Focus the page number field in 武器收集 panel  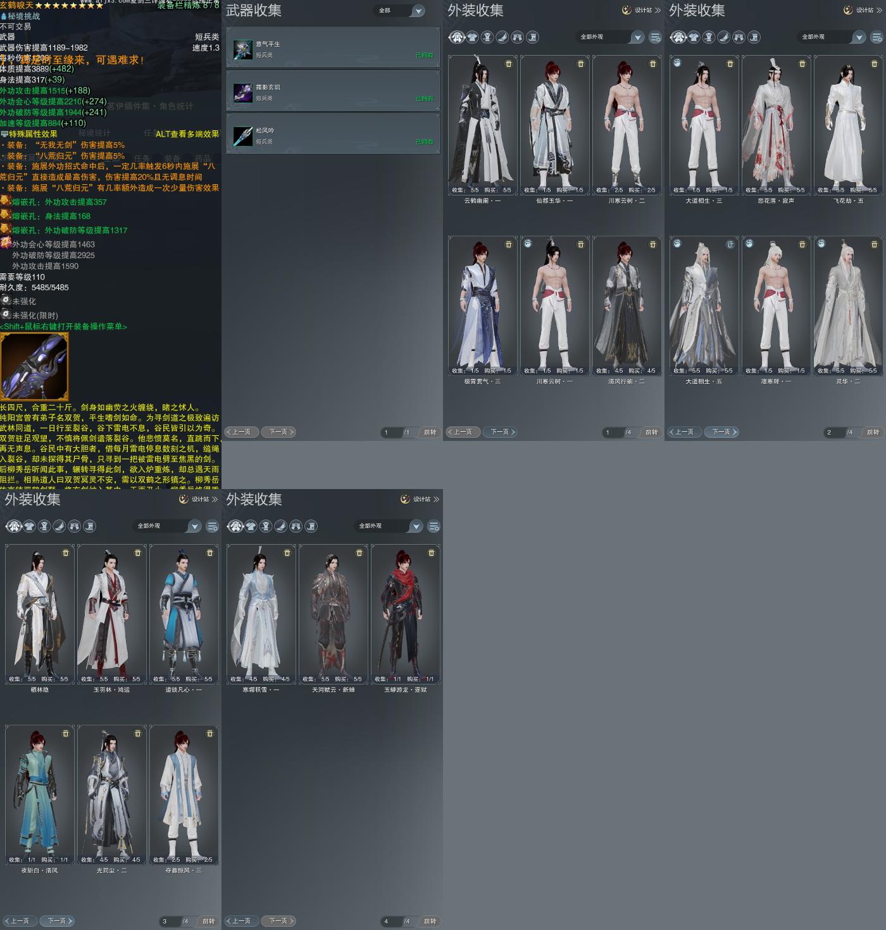point(391,433)
